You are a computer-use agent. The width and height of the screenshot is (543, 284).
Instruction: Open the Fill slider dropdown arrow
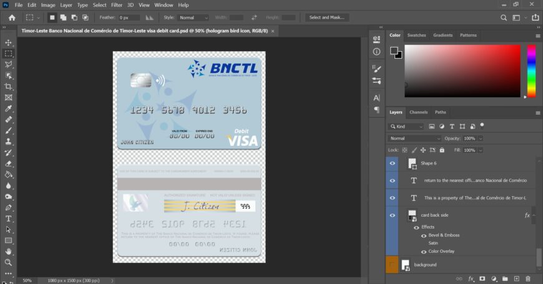pos(481,150)
